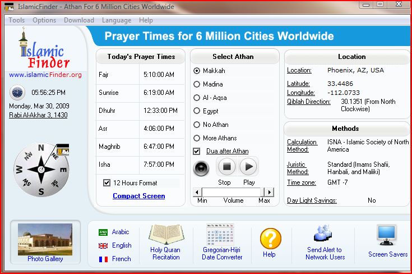Select the Makkah athan
This screenshot has height=274, width=412.
click(197, 71)
